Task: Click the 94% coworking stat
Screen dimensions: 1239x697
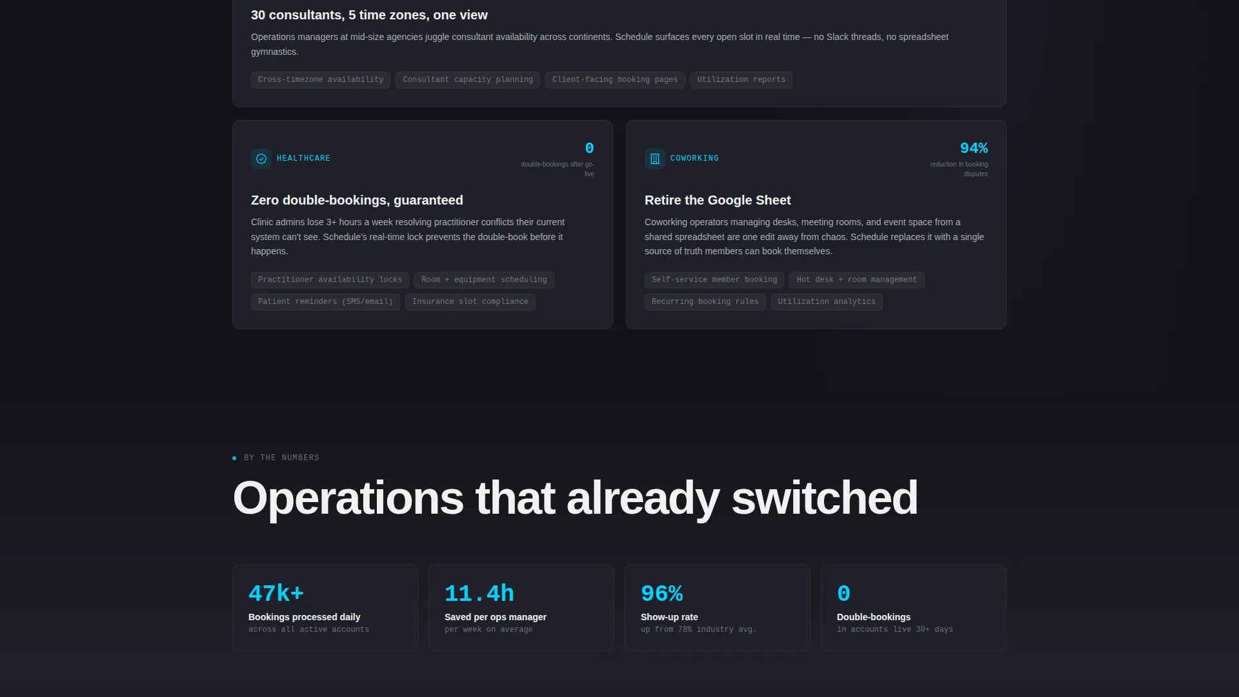Action: (974, 148)
